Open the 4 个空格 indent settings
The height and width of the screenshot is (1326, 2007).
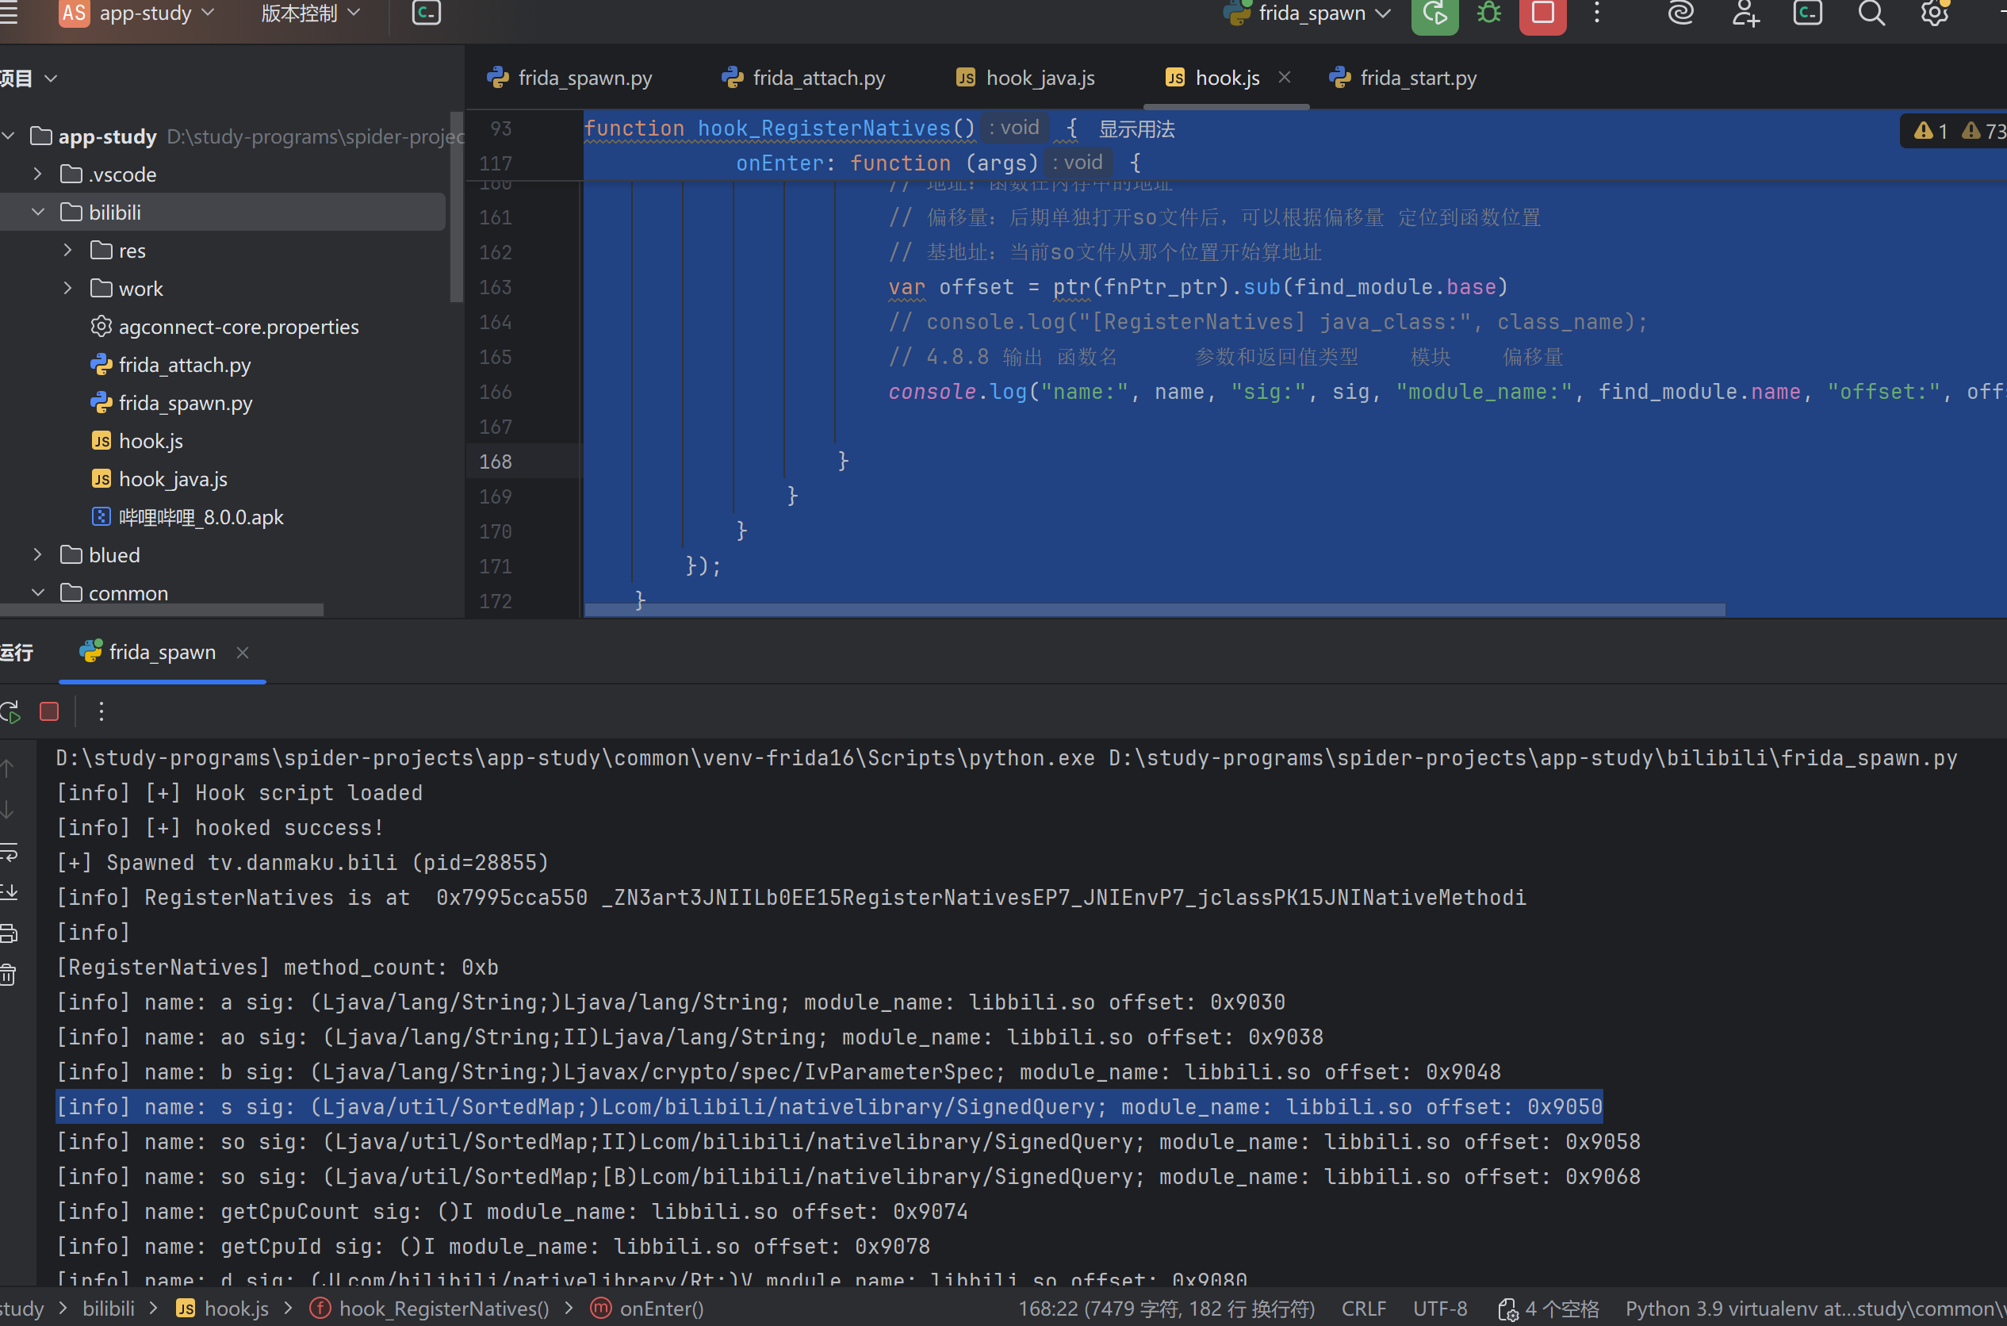1549,1309
